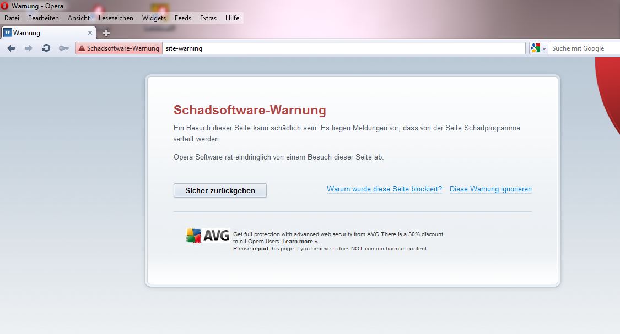Follow the AVG Learn more link
This screenshot has width=620, height=334.
tap(297, 242)
